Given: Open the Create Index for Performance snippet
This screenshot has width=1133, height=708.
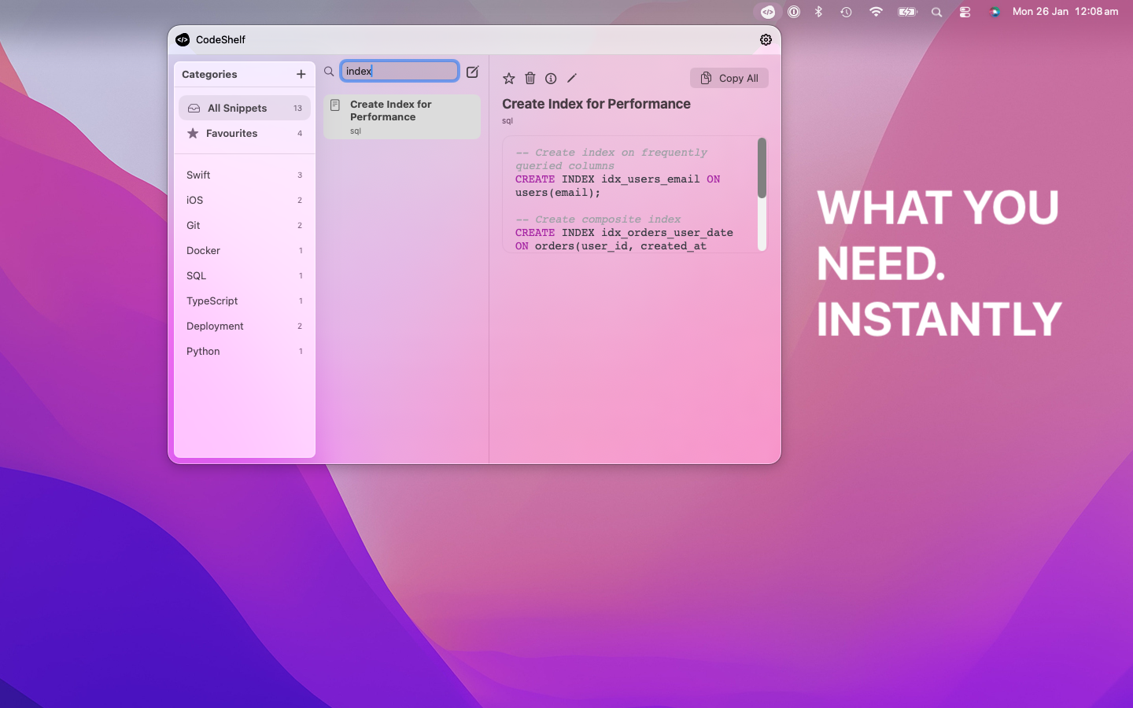Looking at the screenshot, I should (402, 116).
